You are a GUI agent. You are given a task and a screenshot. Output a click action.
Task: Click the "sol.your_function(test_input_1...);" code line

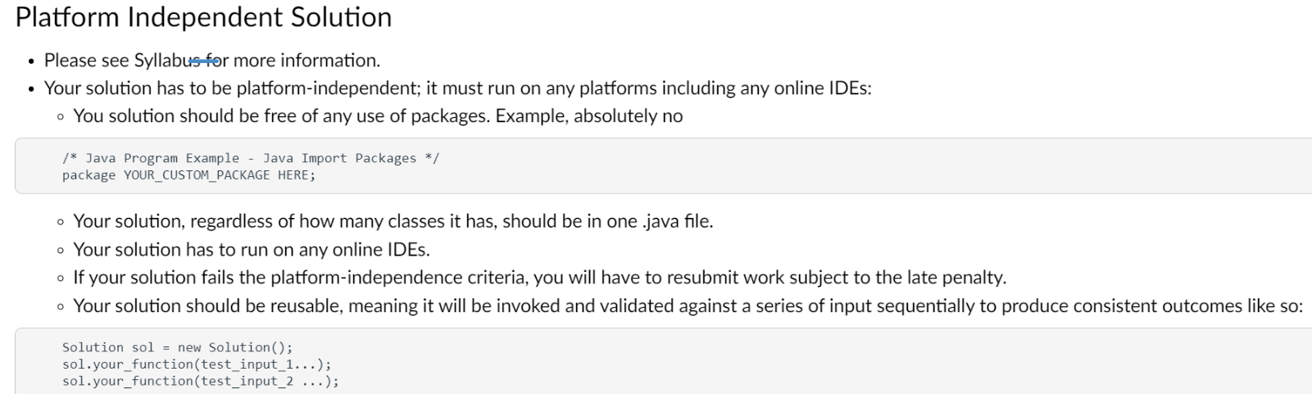click(197, 365)
